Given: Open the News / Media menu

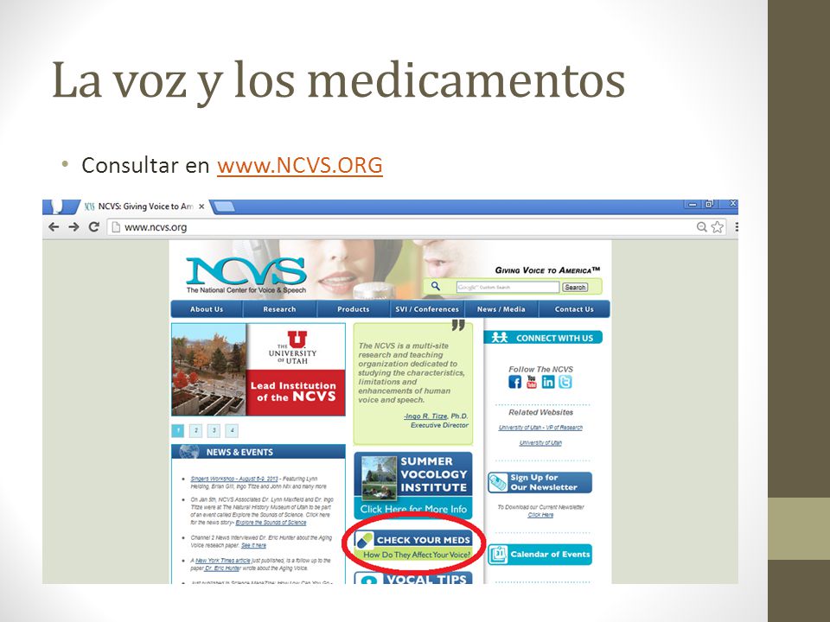Looking at the screenshot, I should (501, 309).
